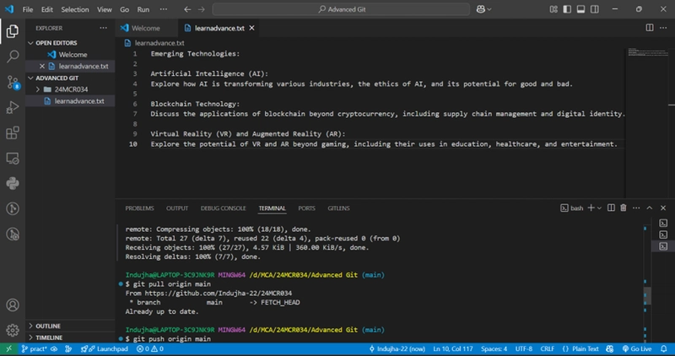Go back with the left arrow
The width and height of the screenshot is (675, 356).
[187, 9]
